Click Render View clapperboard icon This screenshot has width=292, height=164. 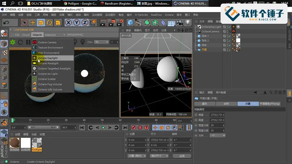tap(103, 23)
